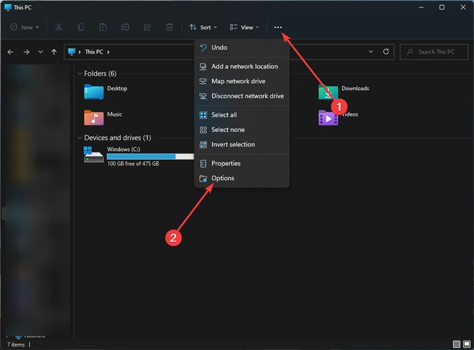Image resolution: width=474 pixels, height=350 pixels.
Task: Click the Cut scissors icon in toolbar
Action: (x=59, y=27)
